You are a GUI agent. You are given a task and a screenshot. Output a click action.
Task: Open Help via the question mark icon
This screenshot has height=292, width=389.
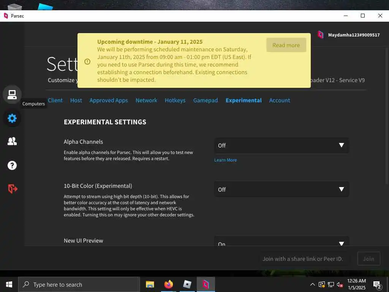12,165
